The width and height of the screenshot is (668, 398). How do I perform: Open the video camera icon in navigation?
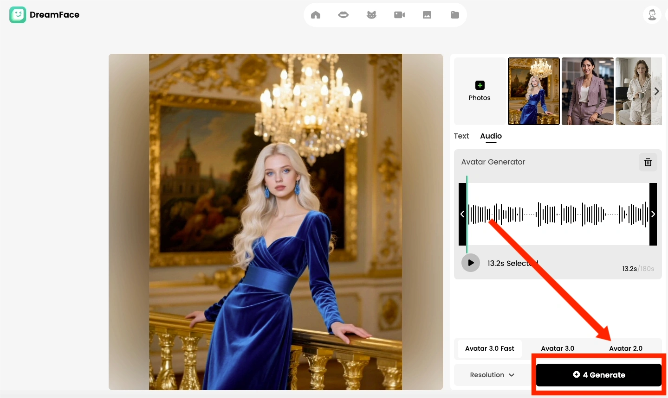[399, 15]
